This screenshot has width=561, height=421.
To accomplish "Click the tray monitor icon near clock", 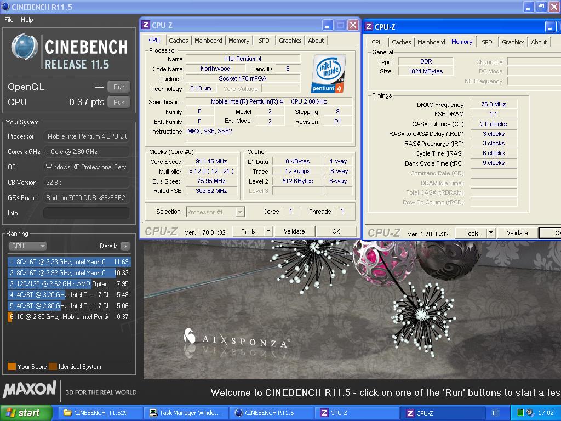I will click(x=520, y=413).
